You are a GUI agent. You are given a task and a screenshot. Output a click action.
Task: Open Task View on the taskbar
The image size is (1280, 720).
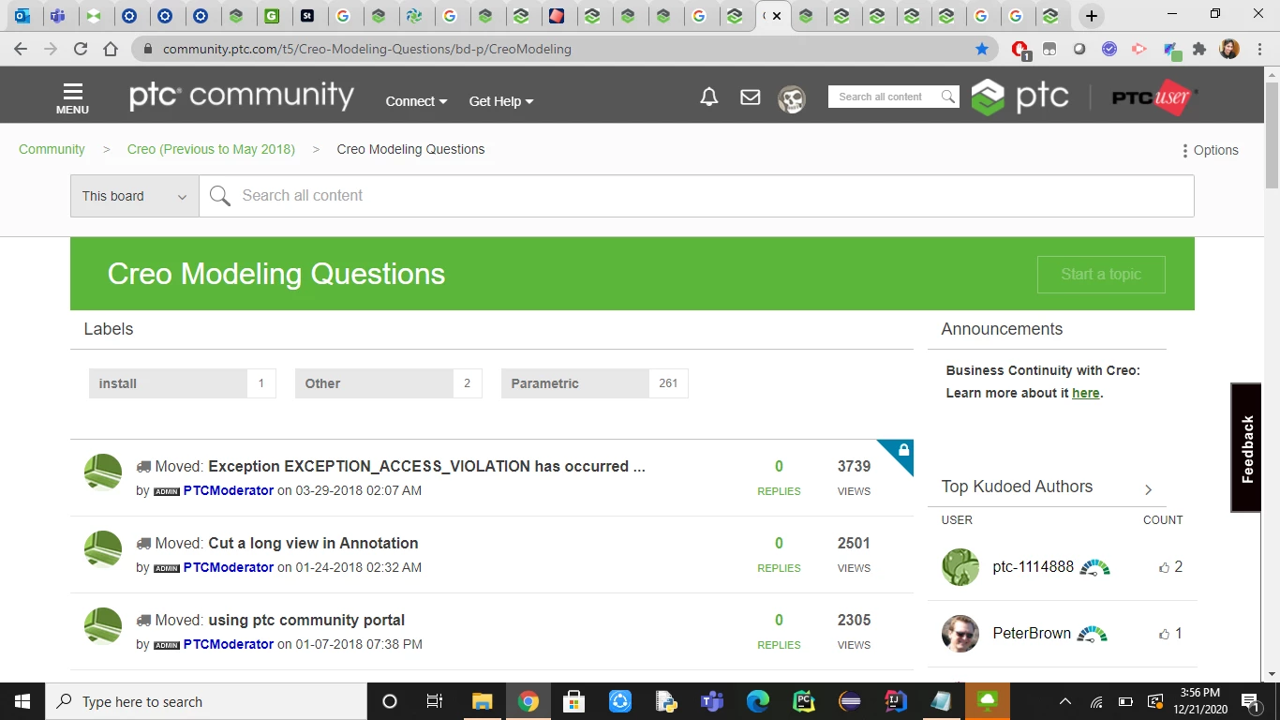(x=435, y=701)
